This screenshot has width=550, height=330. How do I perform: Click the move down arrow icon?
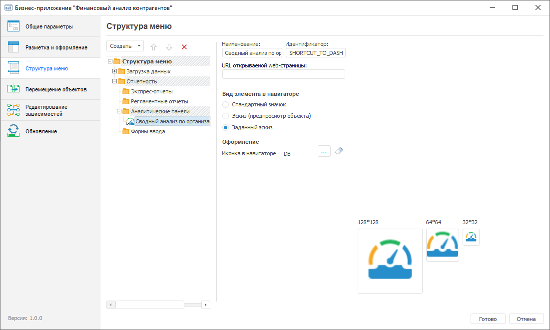(169, 46)
